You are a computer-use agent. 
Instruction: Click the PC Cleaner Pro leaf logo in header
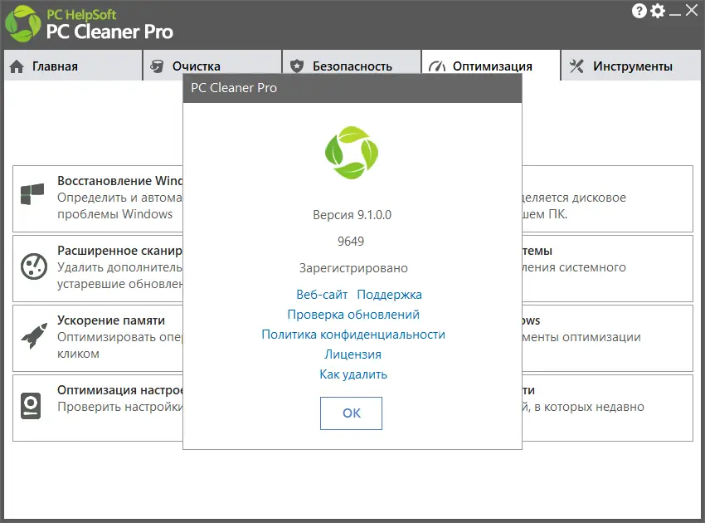pos(22,24)
